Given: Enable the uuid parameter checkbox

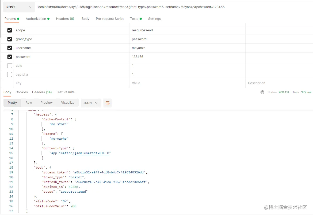Looking at the screenshot, I should tap(10, 66).
